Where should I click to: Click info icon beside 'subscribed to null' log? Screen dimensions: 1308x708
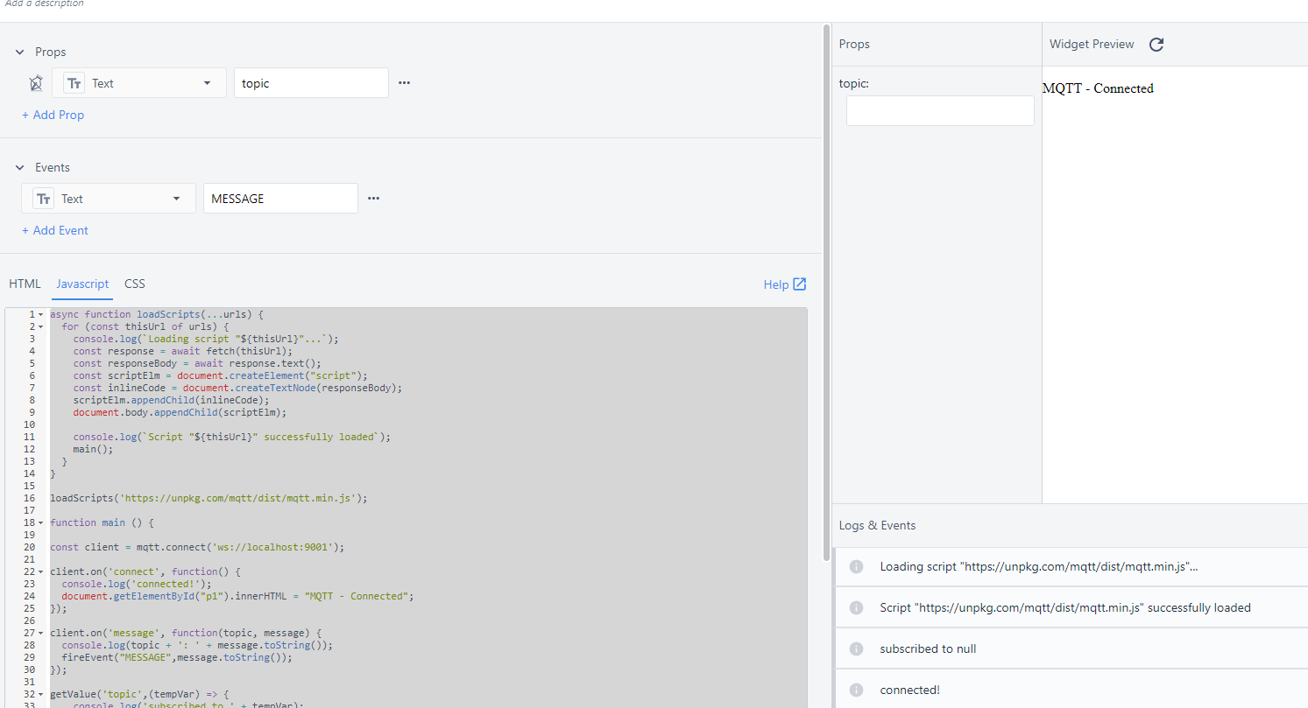pos(857,648)
